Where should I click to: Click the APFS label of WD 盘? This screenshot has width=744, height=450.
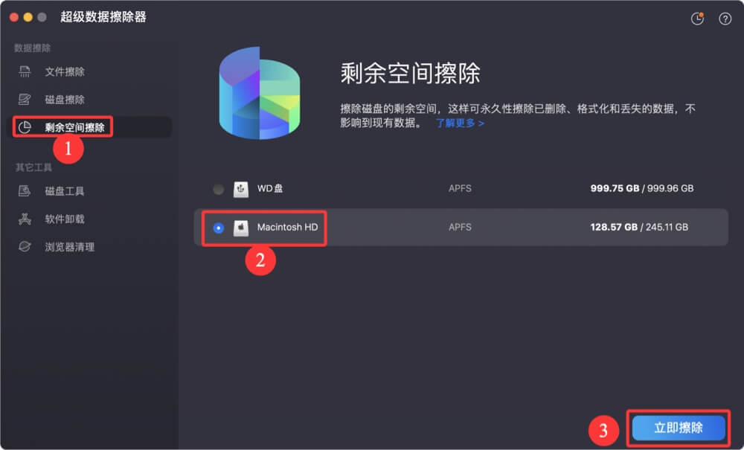[460, 188]
